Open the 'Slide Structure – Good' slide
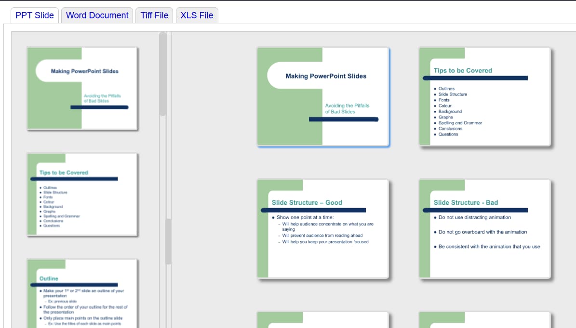Image resolution: width=576 pixels, height=328 pixels. coord(323,229)
